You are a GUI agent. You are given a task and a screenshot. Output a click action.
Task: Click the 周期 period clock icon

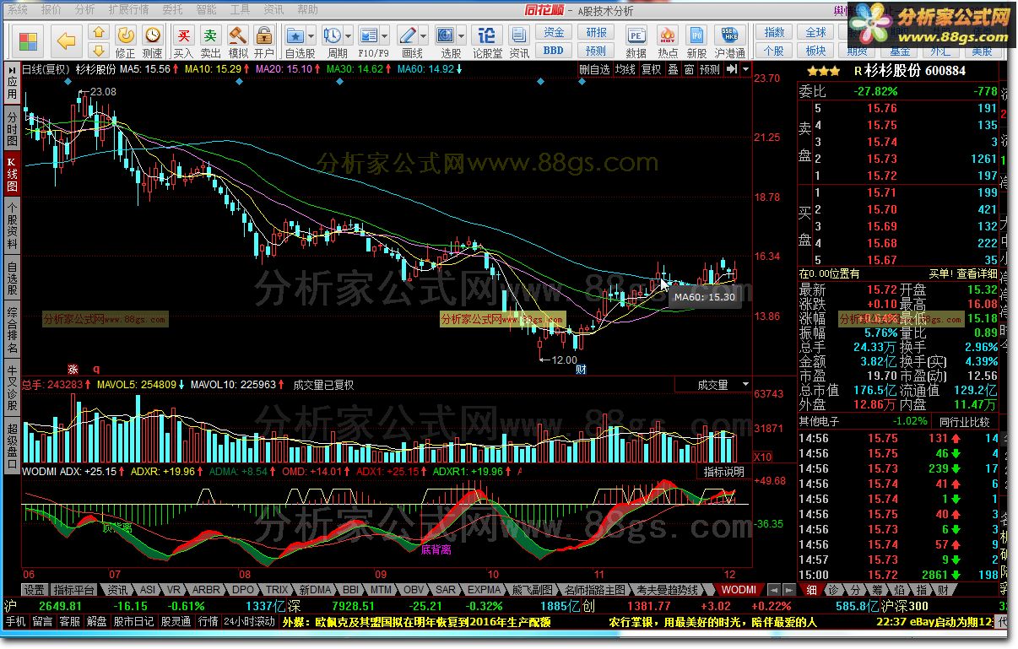coord(332,35)
